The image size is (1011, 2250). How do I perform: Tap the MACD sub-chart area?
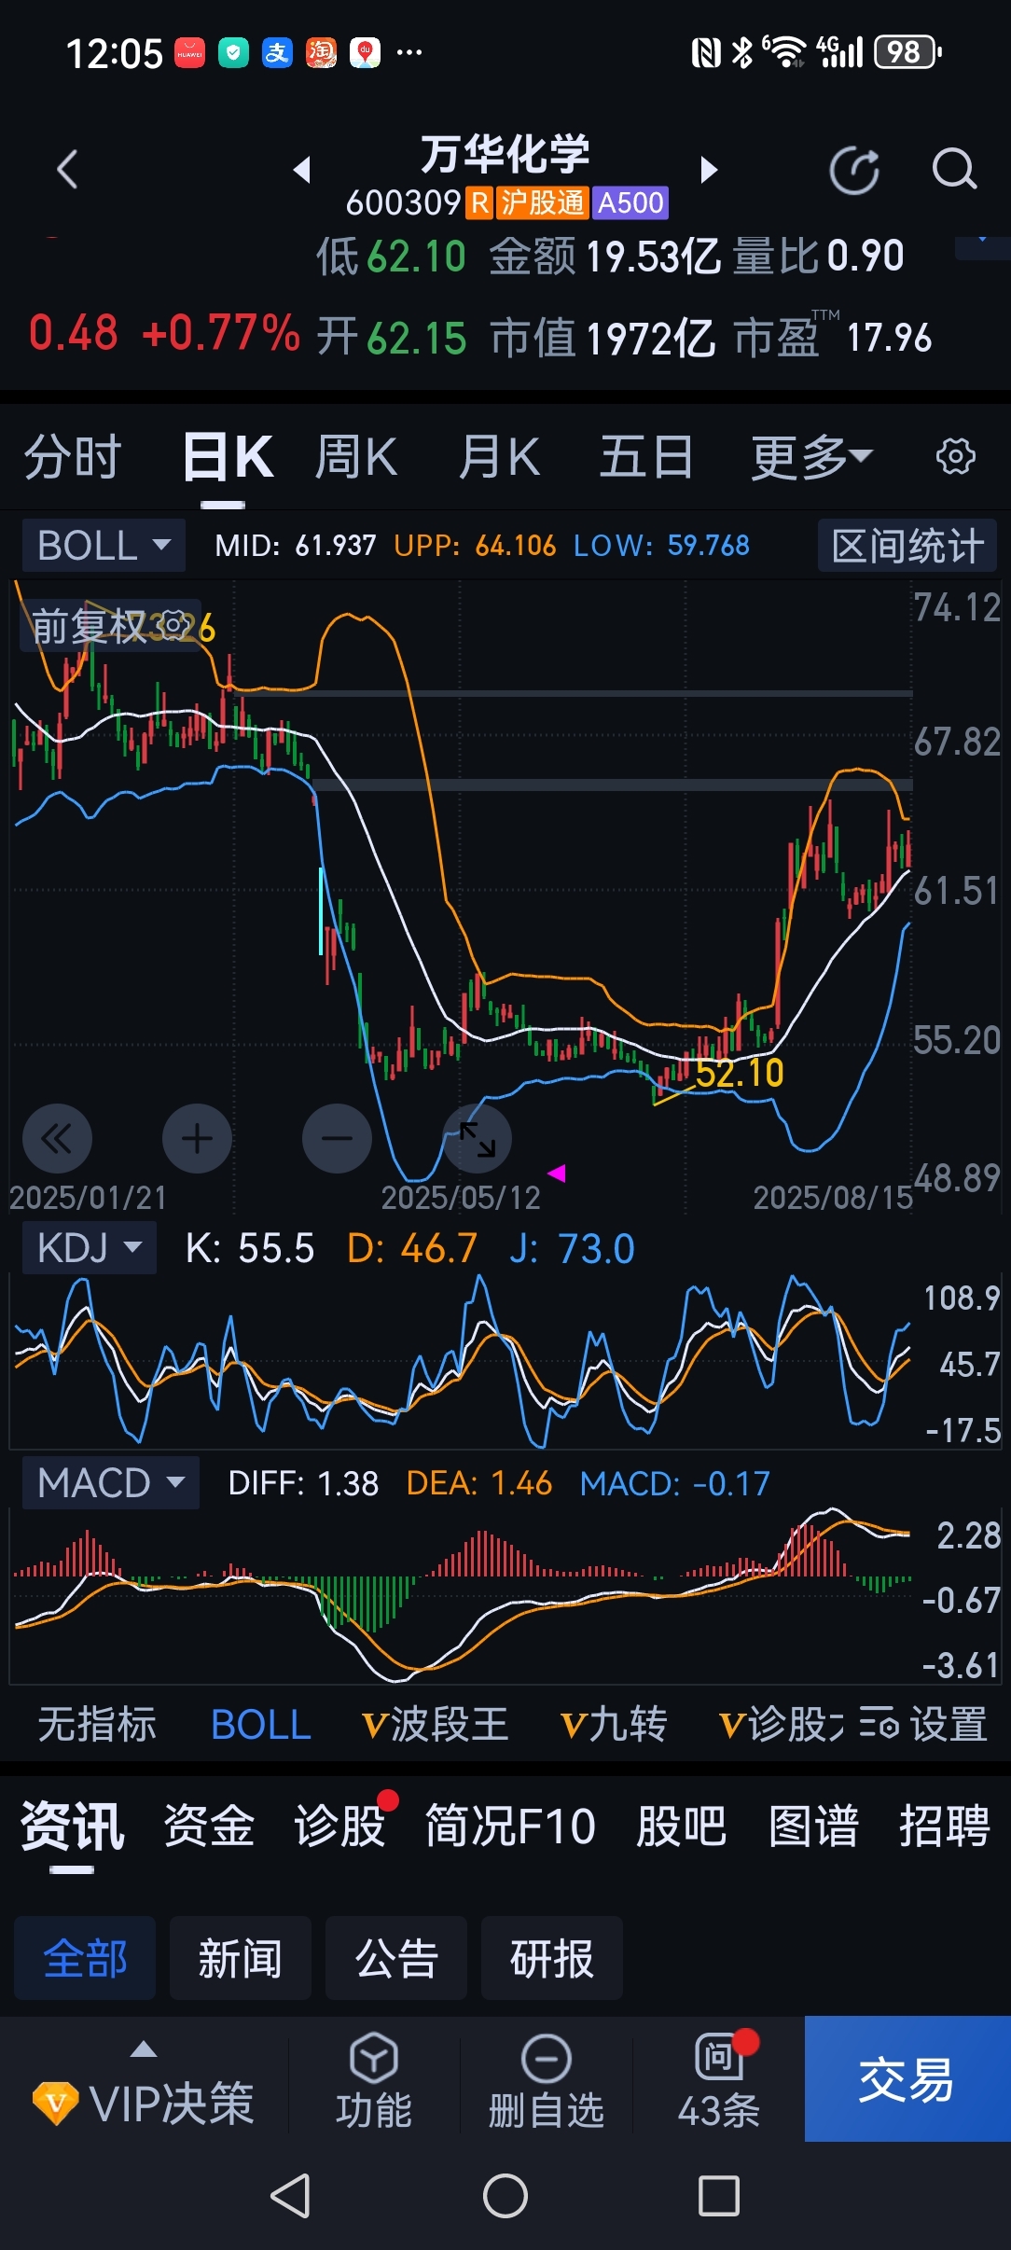click(x=462, y=1595)
